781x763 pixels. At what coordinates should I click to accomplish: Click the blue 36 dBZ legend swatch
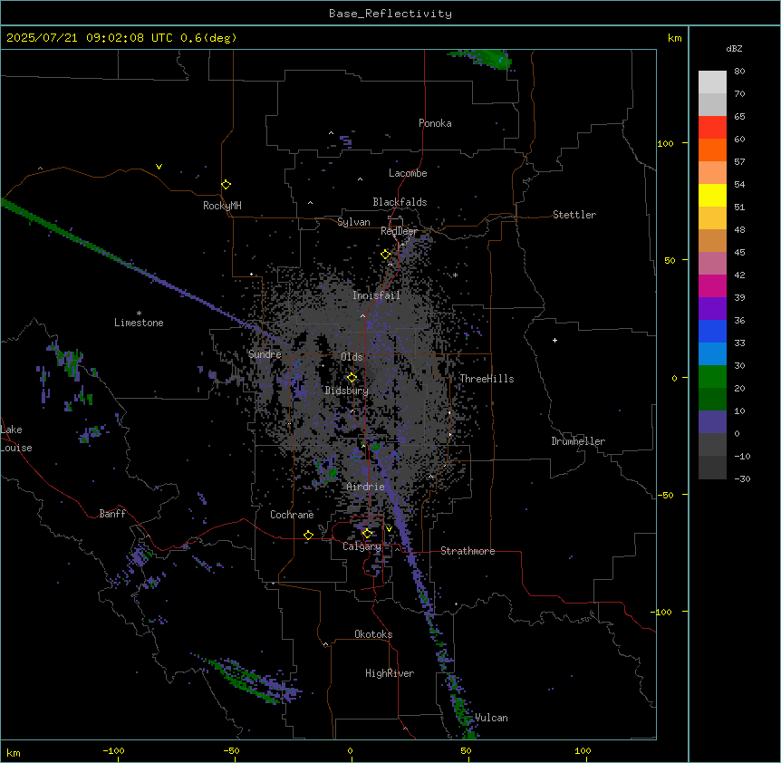712,331
